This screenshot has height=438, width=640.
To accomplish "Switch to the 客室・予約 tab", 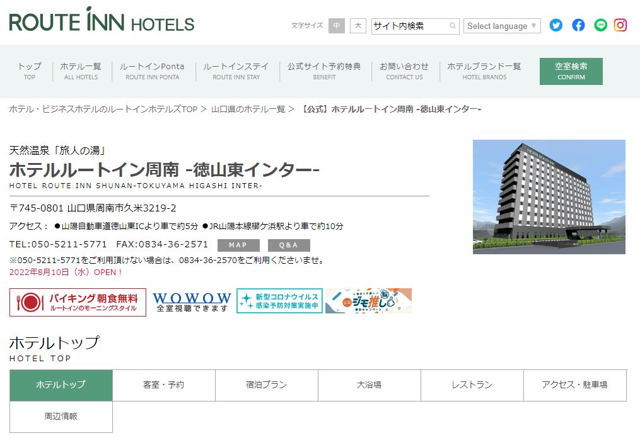I will 164,385.
